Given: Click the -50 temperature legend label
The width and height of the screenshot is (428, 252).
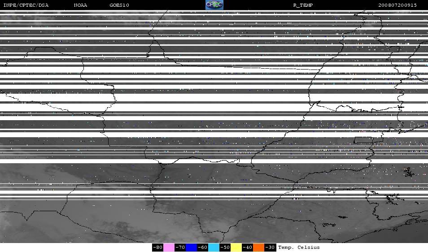Looking at the screenshot, I should [x=225, y=248].
